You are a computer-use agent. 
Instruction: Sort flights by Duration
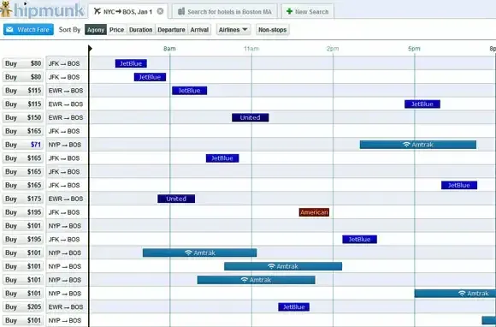[x=141, y=30]
